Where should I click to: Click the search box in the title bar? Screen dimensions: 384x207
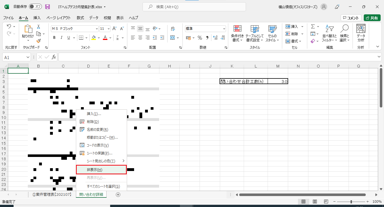click(194, 7)
